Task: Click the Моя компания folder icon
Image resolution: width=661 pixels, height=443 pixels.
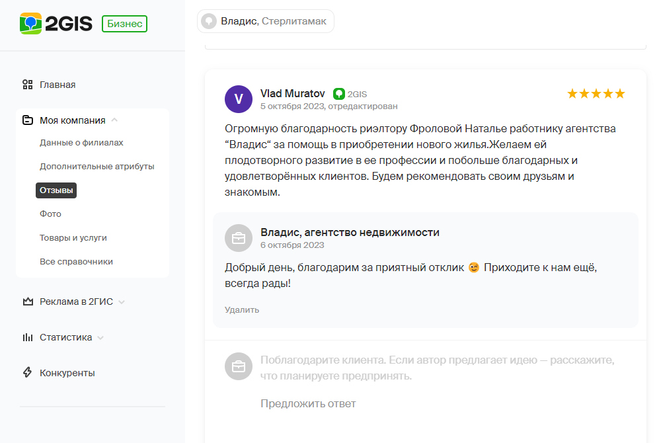Action: tap(28, 120)
